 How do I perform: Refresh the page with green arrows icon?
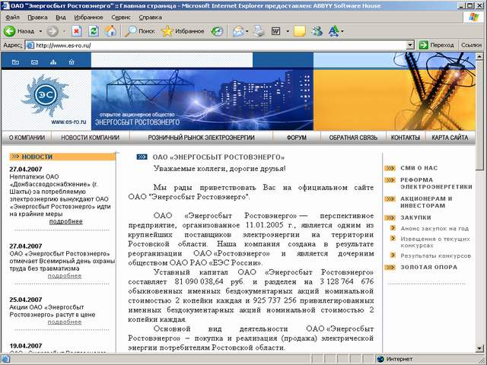(94, 31)
